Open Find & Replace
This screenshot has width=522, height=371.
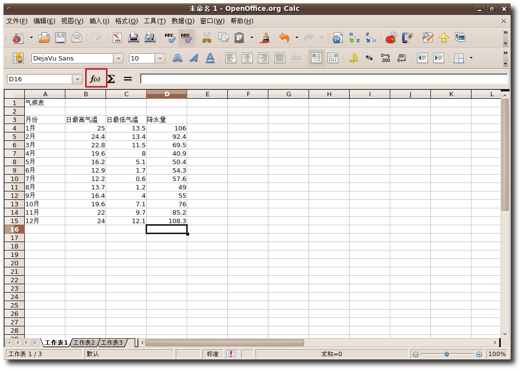428,38
